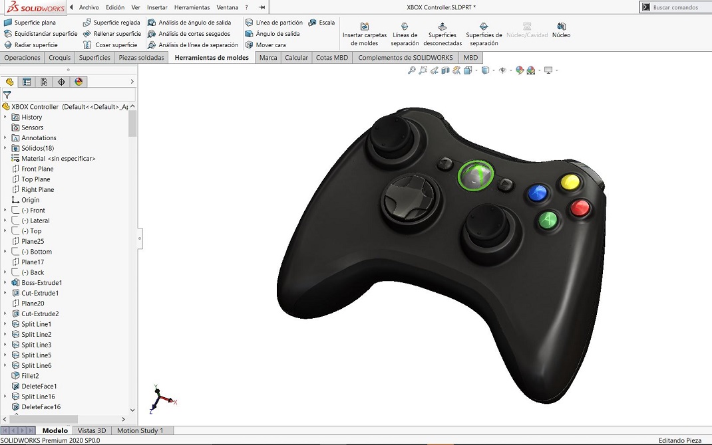Image resolution: width=712 pixels, height=445 pixels.
Task: Open dropdown arrow next to Apply Scene
Action: click(539, 70)
